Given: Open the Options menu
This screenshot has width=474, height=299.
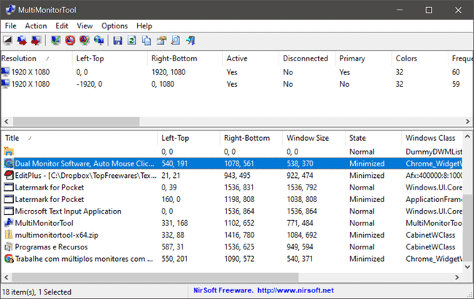Looking at the screenshot, I should point(114,26).
